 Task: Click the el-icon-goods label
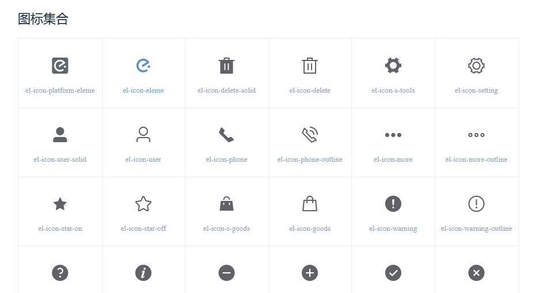pyautogui.click(x=310, y=229)
